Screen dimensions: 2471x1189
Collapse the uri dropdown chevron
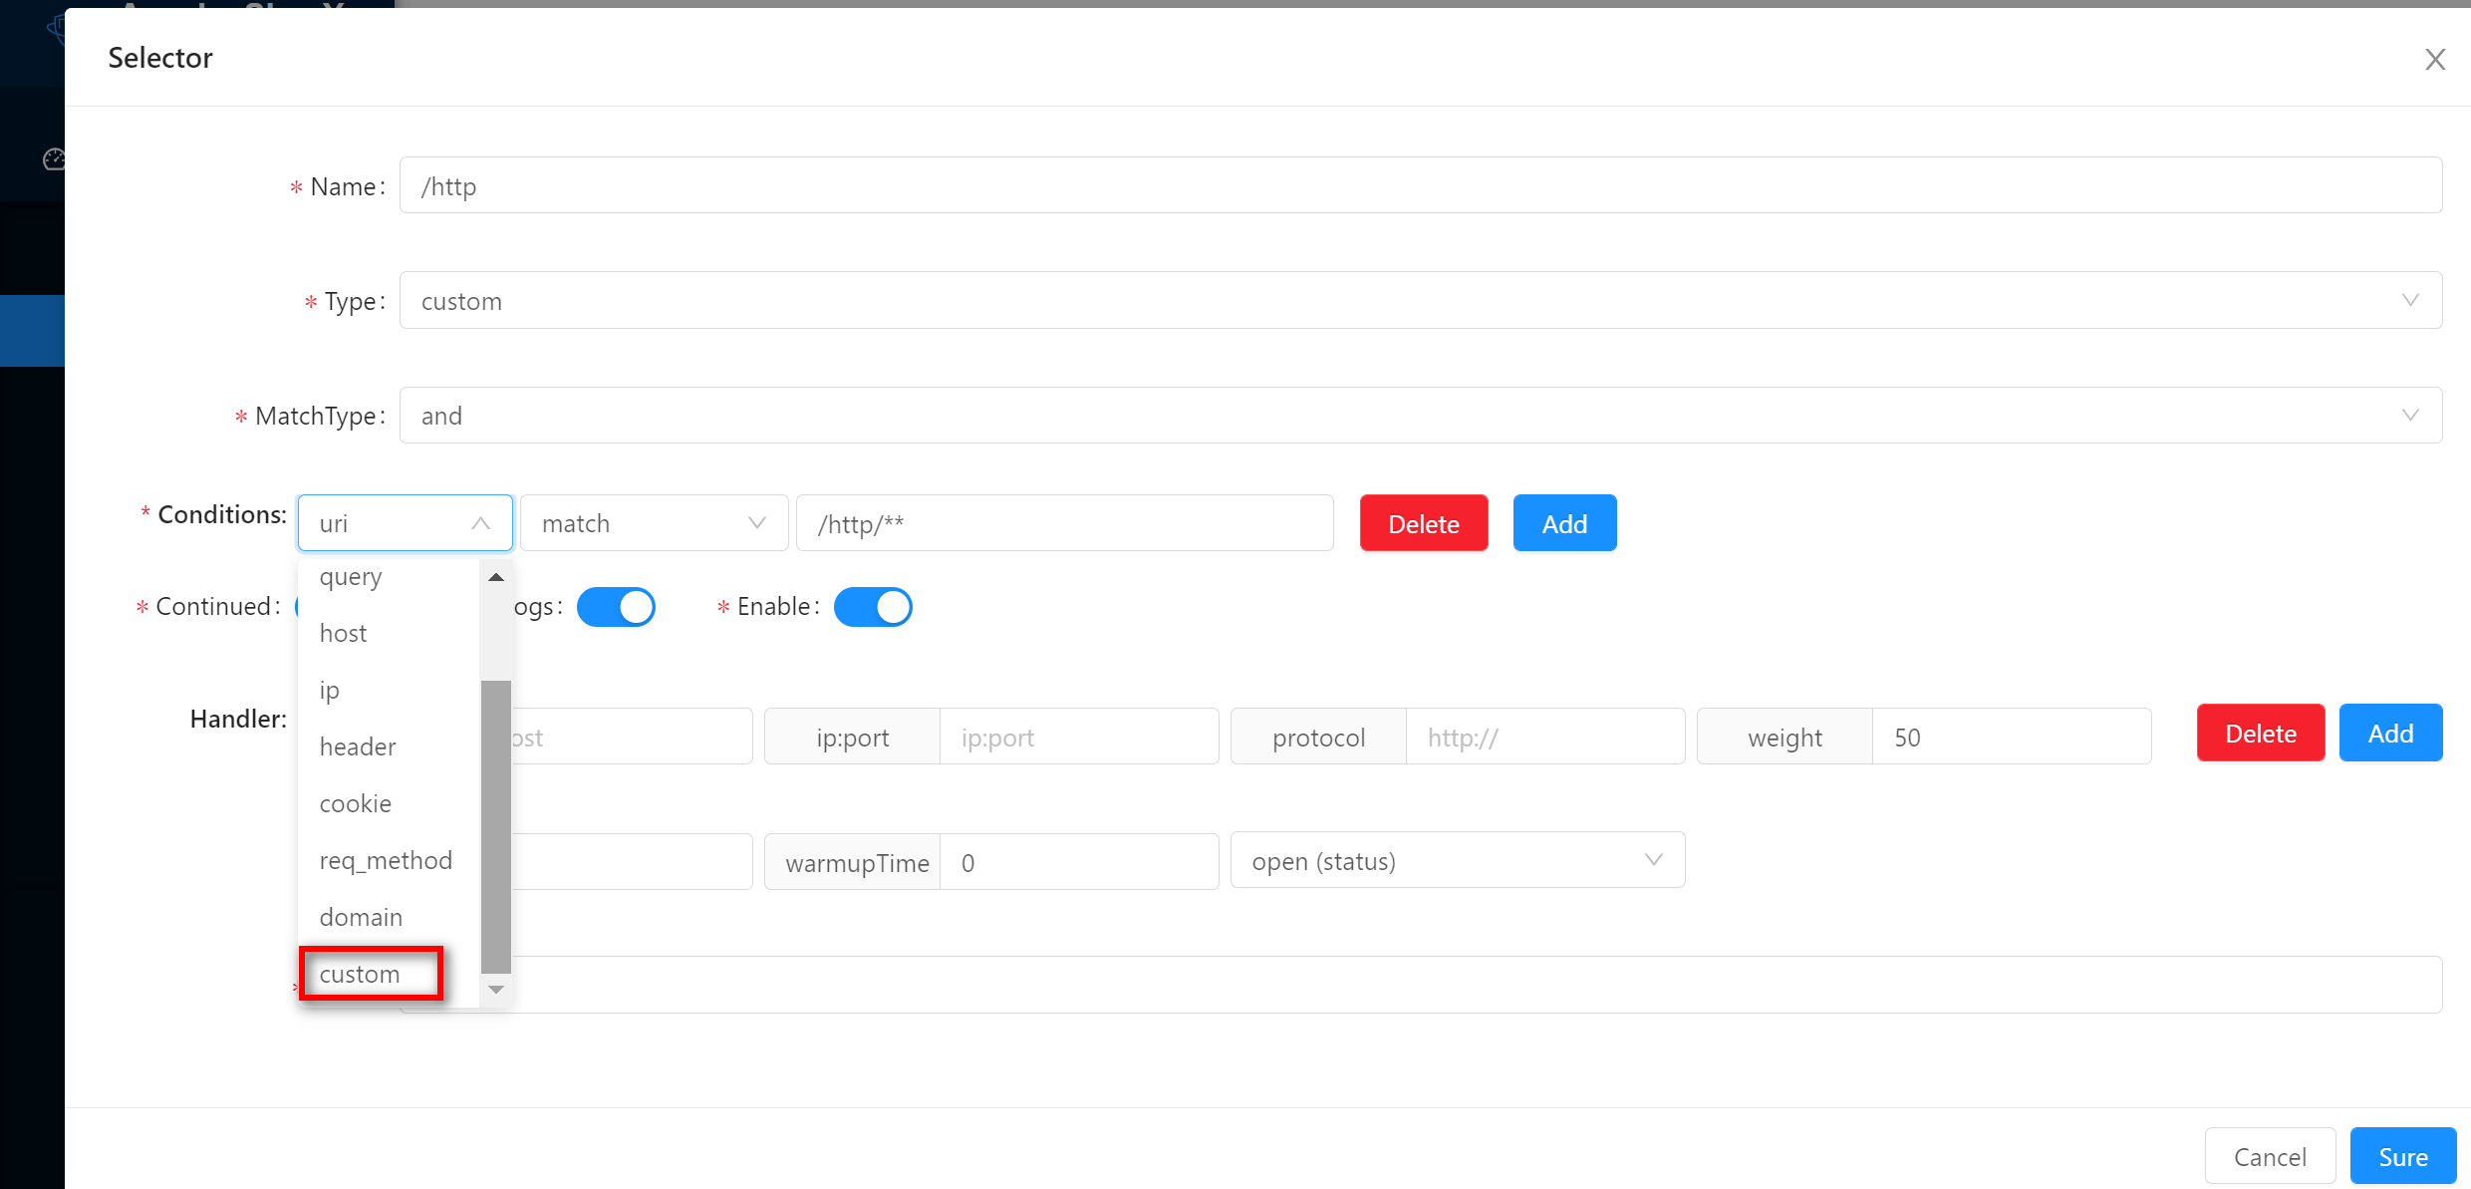click(x=480, y=523)
